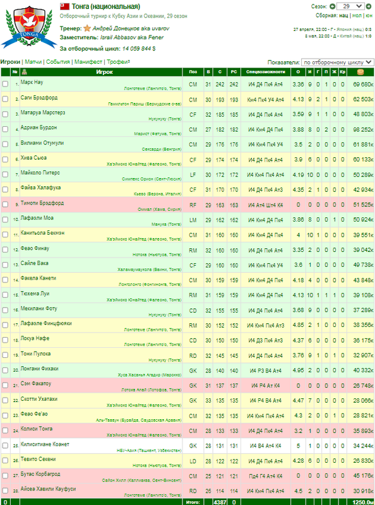Open player Марк Нау
Screen dimensions: 375x505
(x=32, y=82)
